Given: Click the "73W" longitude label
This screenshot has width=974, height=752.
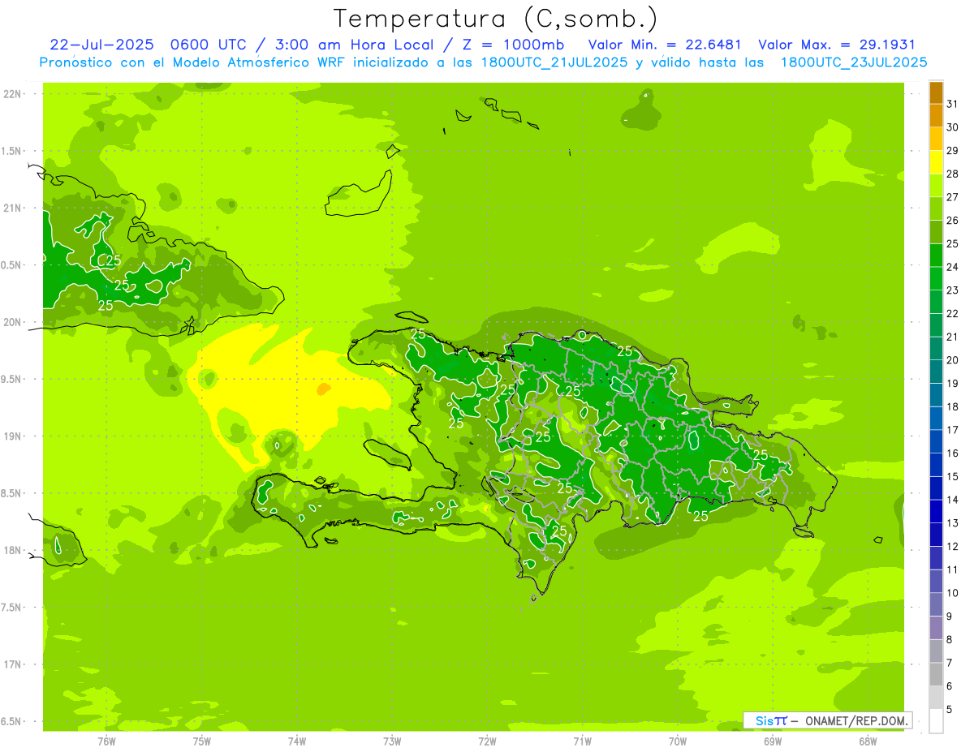Looking at the screenshot, I should click(x=392, y=741).
